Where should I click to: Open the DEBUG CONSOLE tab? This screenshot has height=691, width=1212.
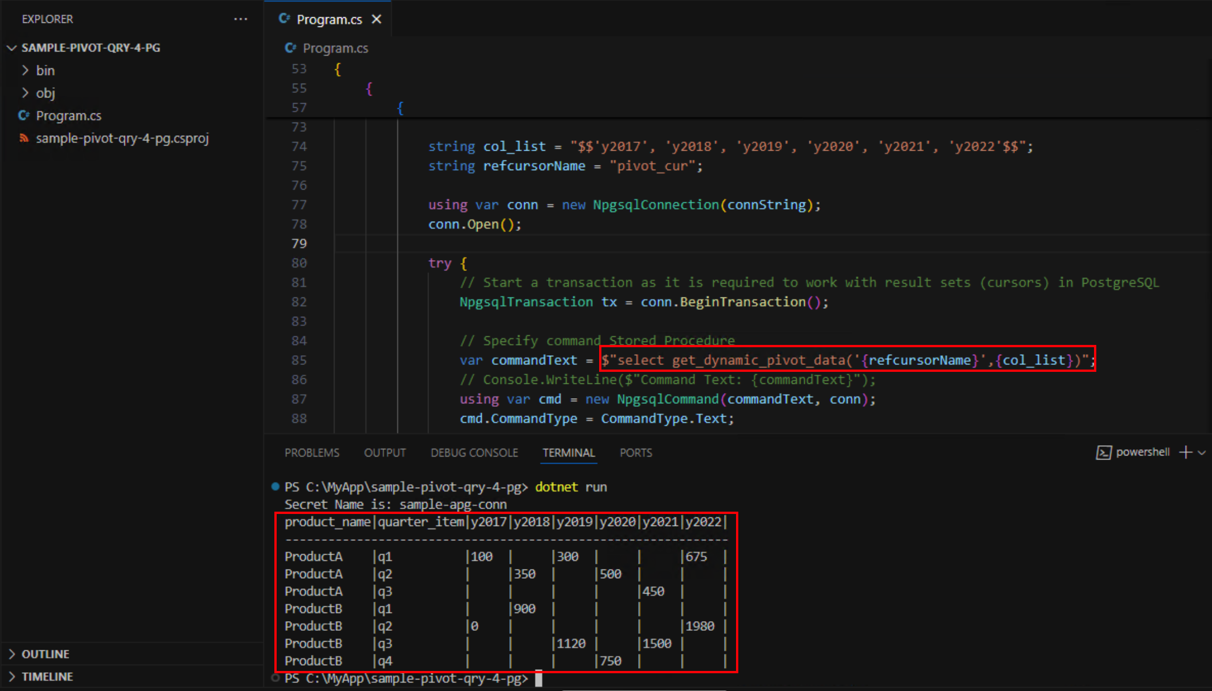[474, 452]
